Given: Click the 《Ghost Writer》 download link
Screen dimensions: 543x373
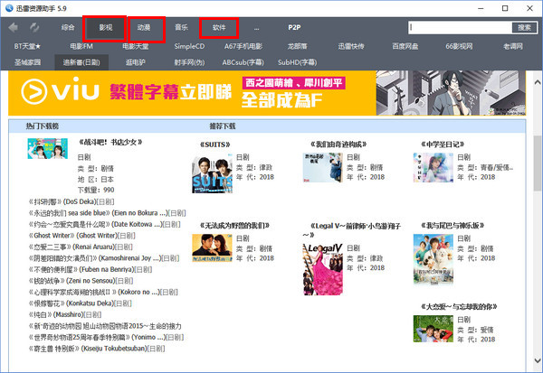Looking at the screenshot, I should [x=52, y=233].
